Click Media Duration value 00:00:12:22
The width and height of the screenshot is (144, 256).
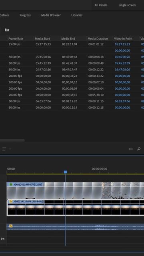tap(96, 70)
